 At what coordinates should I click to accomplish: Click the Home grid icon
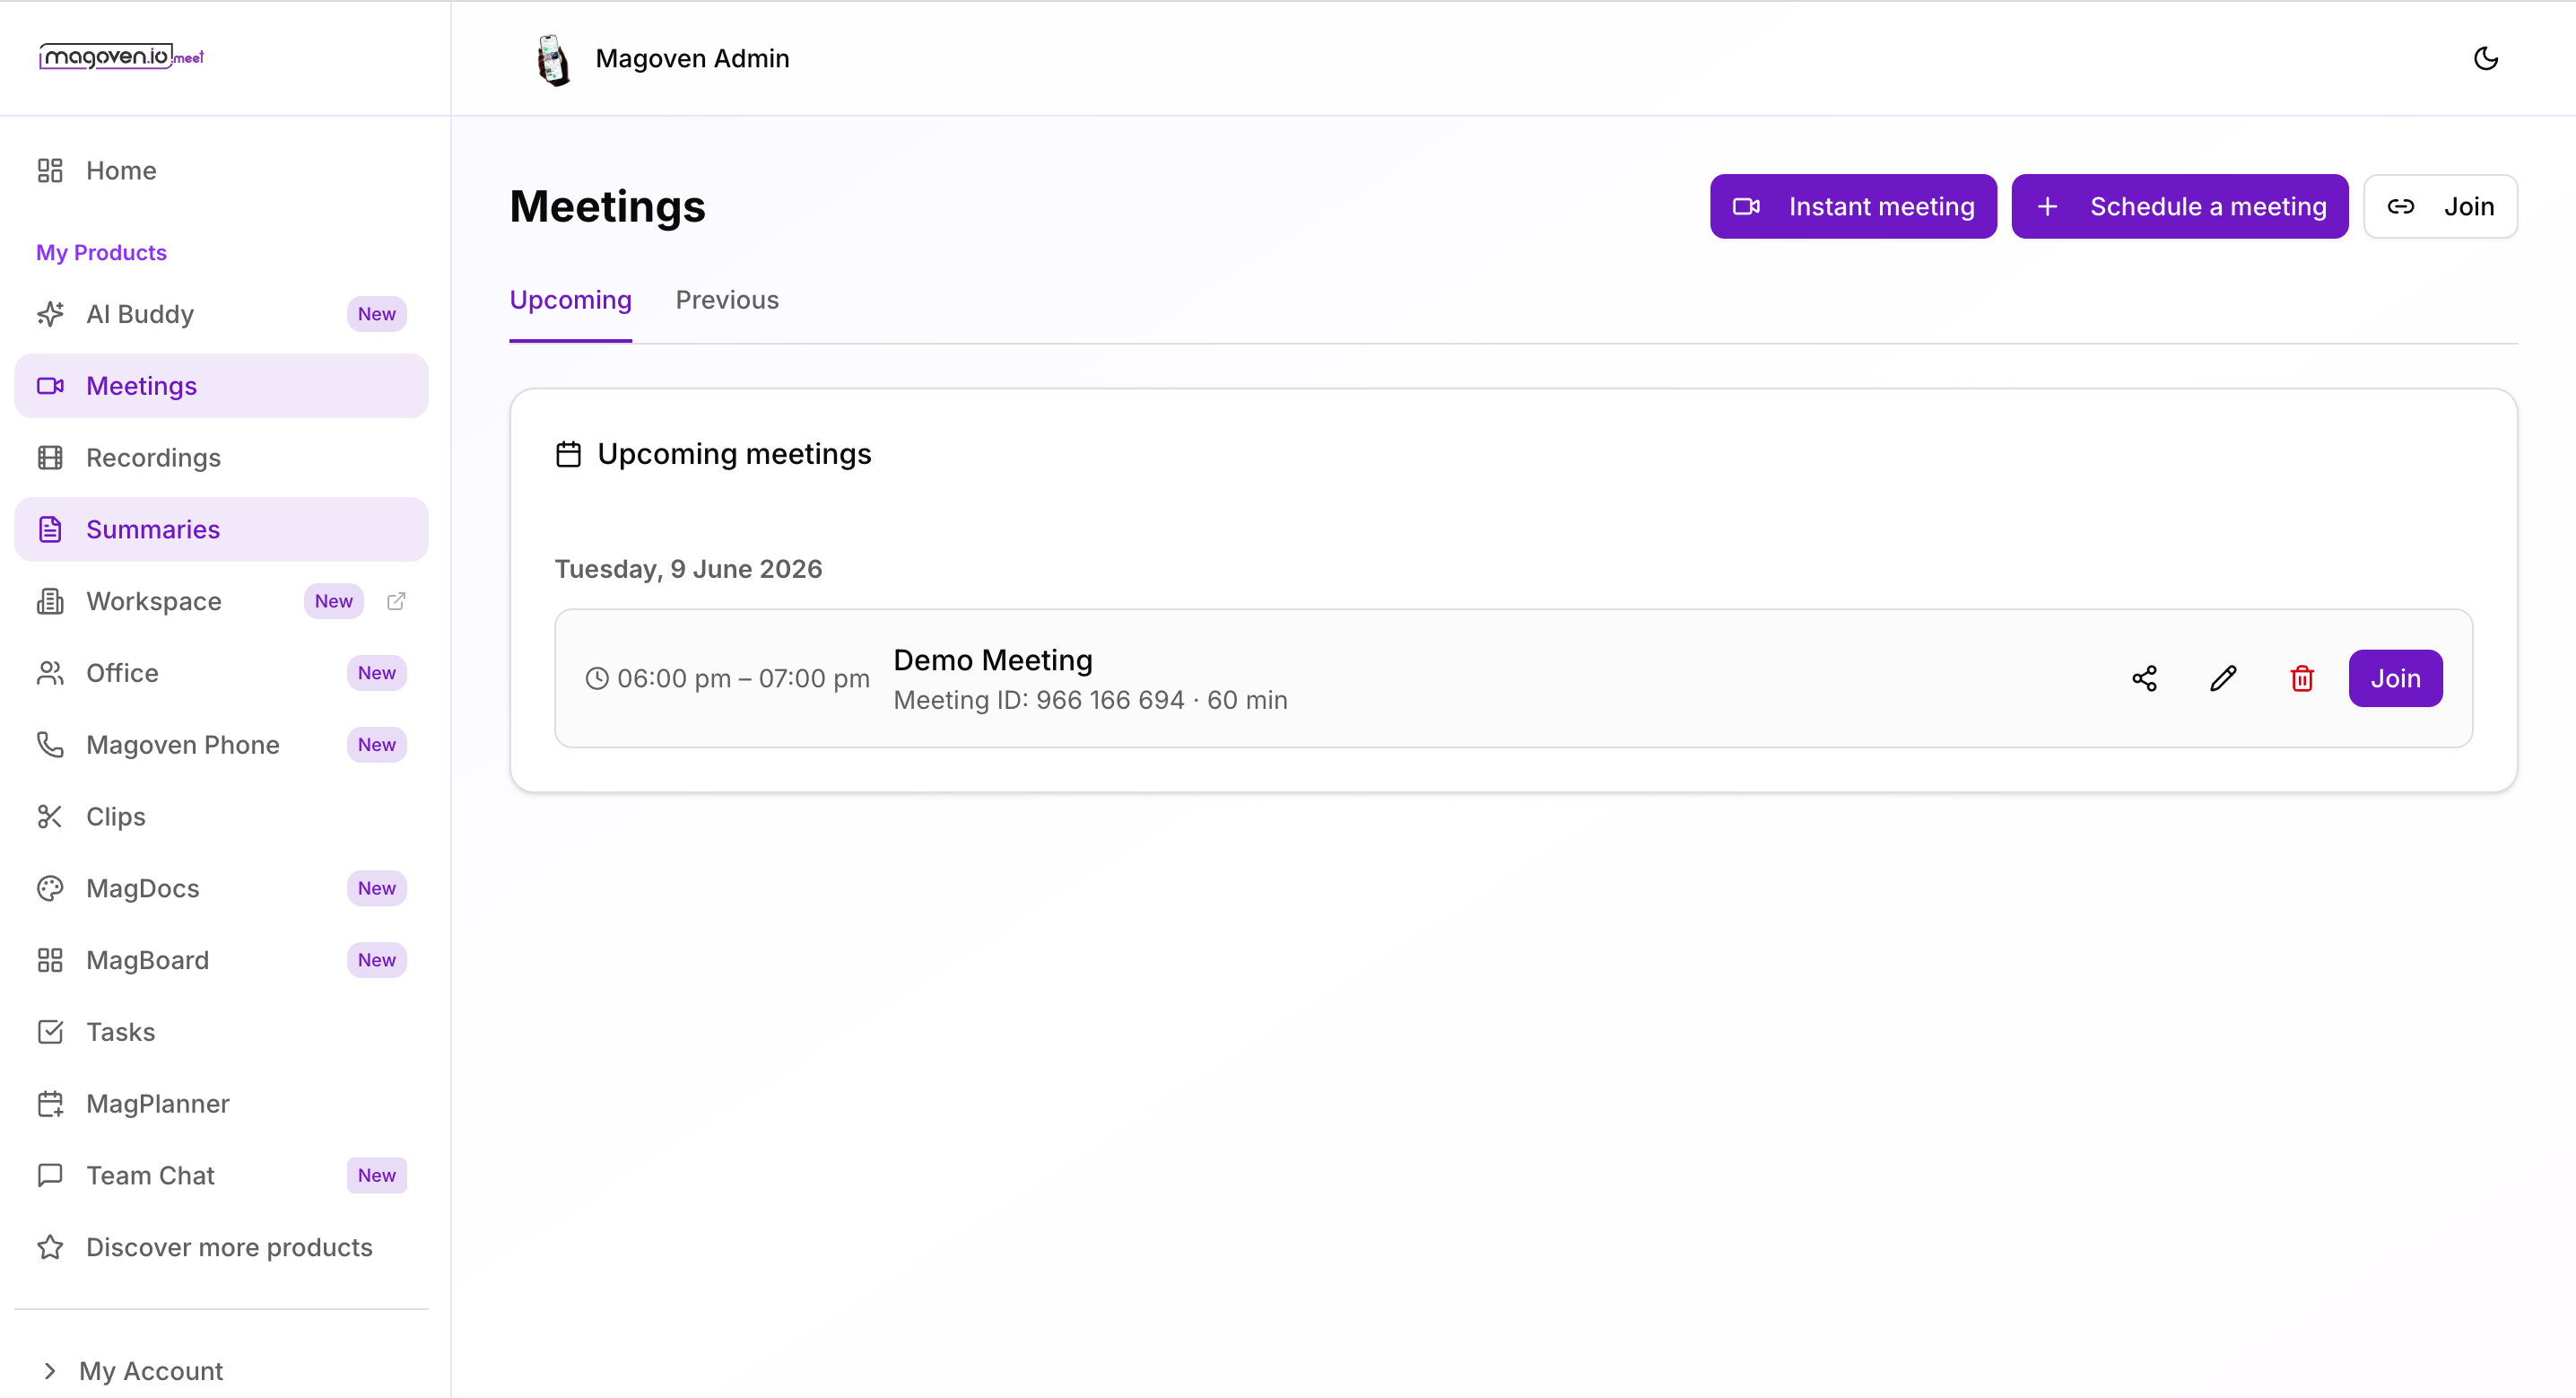coord(50,170)
